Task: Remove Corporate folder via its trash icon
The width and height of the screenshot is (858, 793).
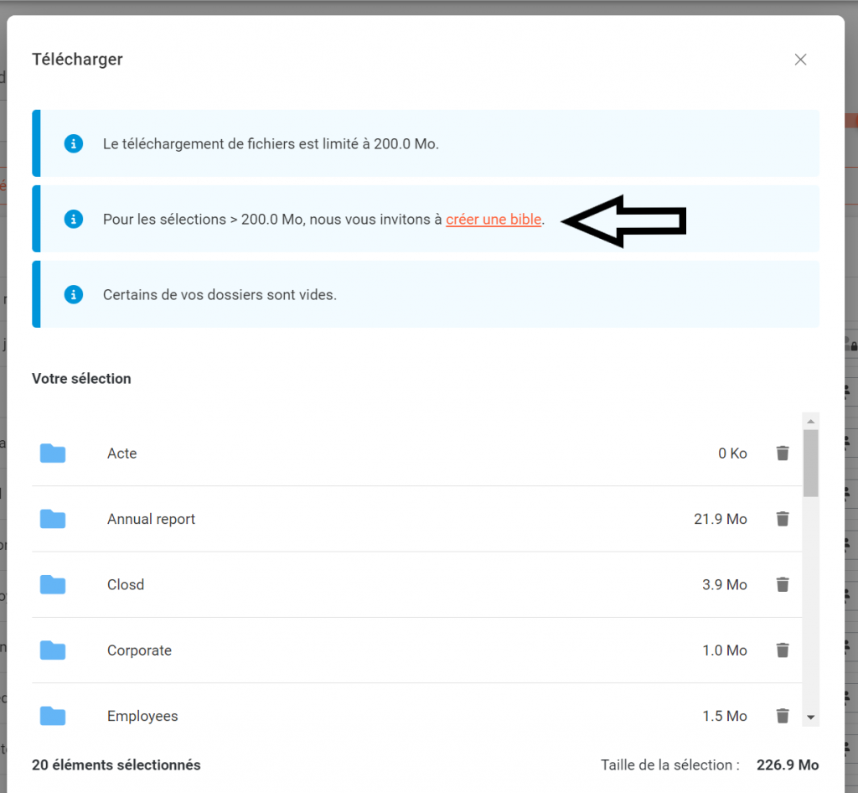Action: 783,650
